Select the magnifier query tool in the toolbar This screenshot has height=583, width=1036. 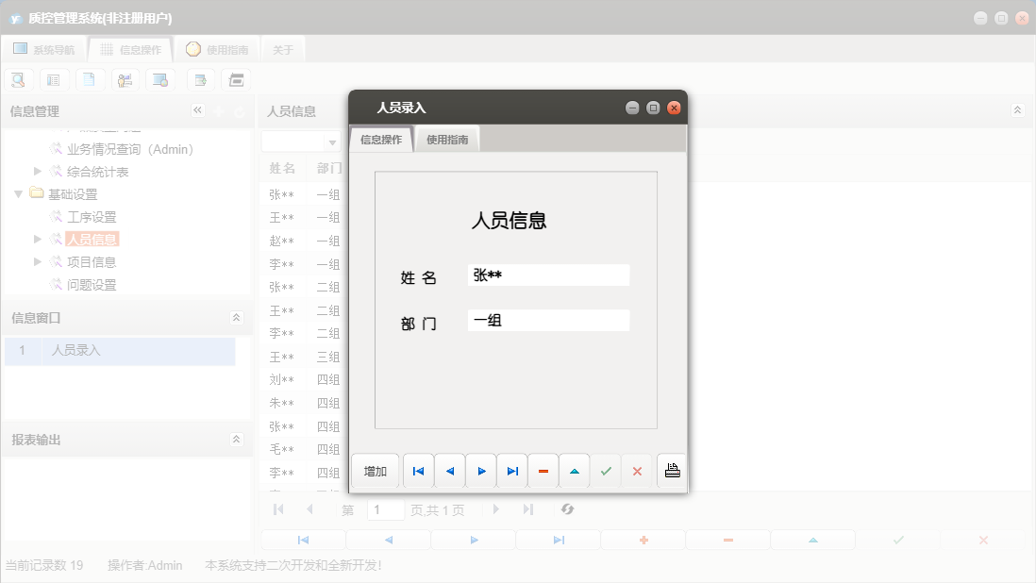(x=18, y=79)
